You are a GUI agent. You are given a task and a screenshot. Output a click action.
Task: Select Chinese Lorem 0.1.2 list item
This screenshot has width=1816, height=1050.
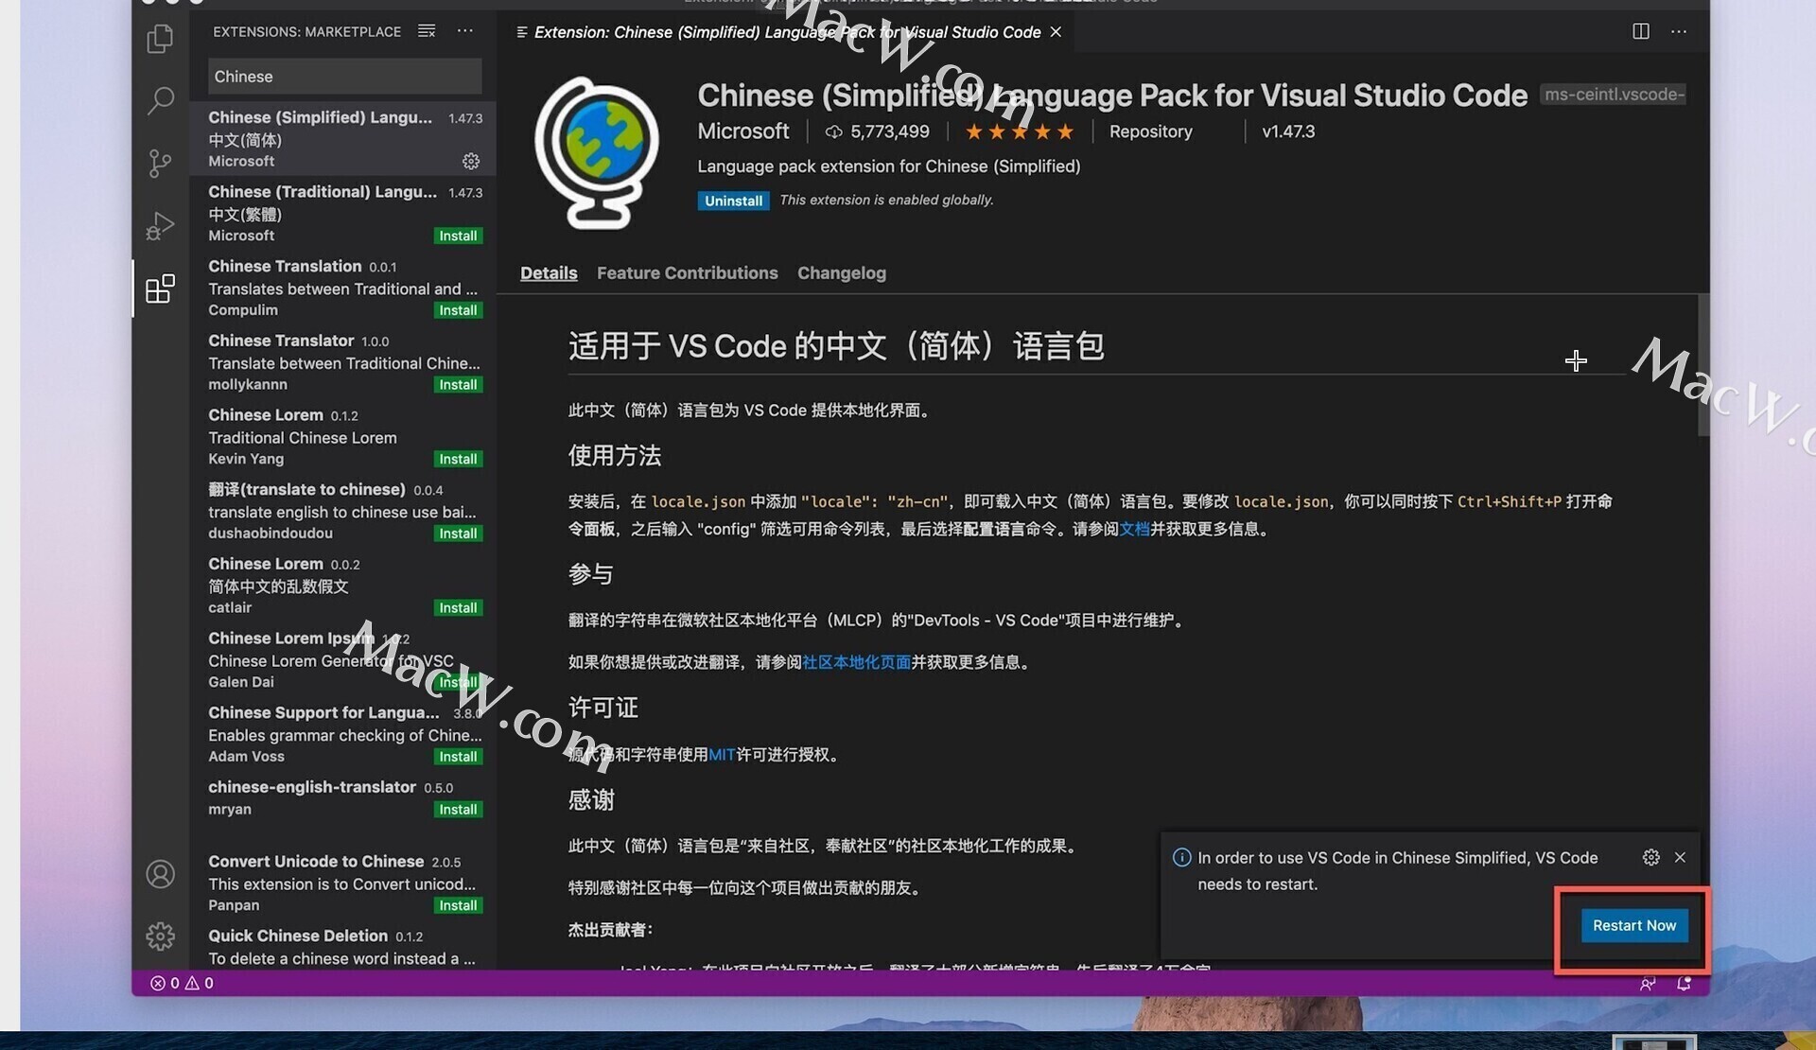point(342,436)
